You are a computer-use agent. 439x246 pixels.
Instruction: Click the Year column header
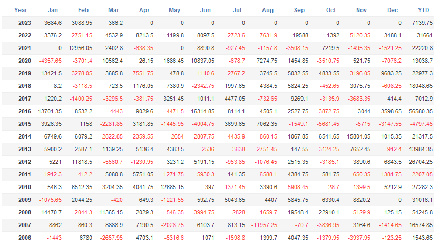pos(21,10)
